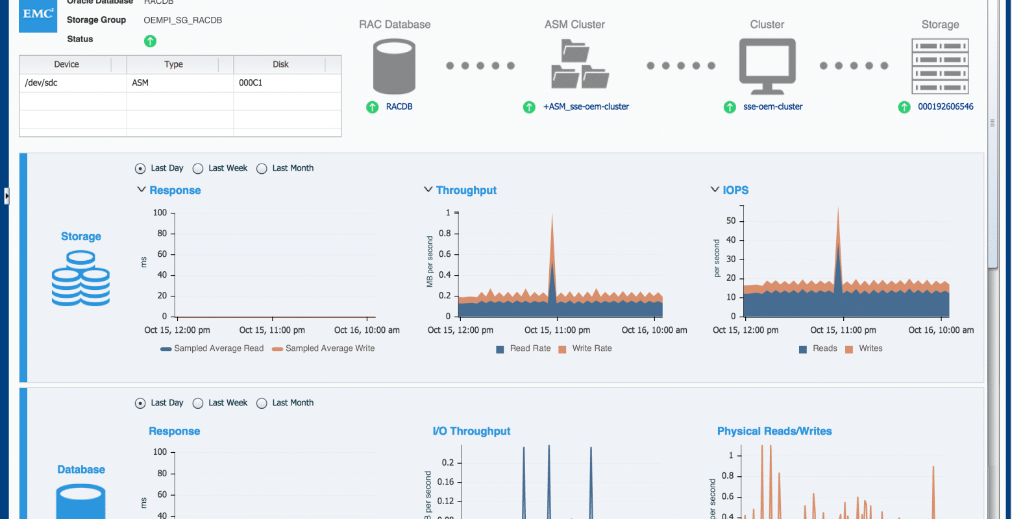
Task: Select the 000C1 disk cell
Action: click(287, 83)
